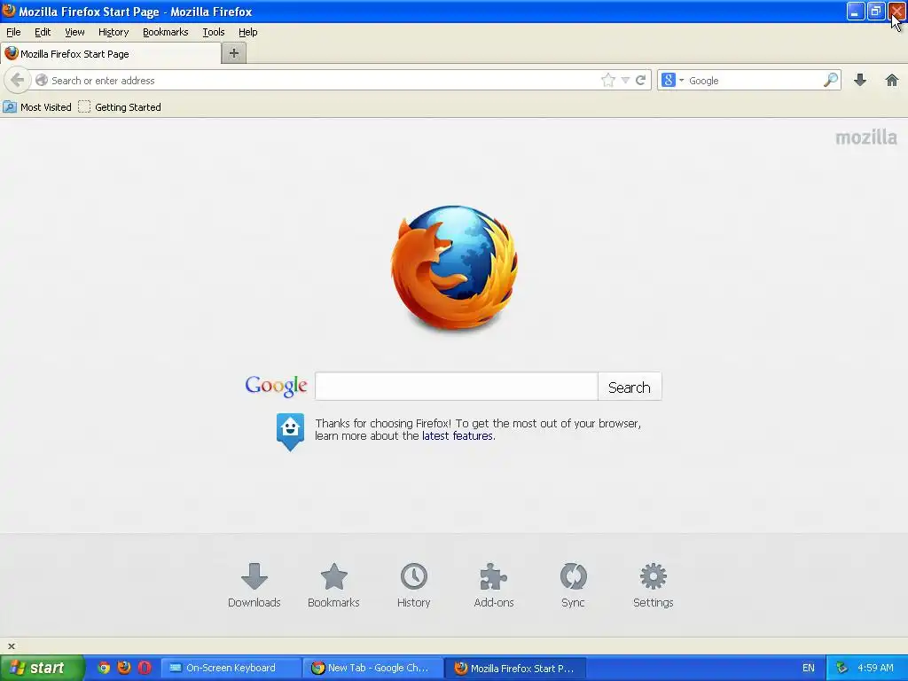Viewport: 908px width, 681px height.
Task: Bookmark this page with the star icon
Action: point(607,80)
